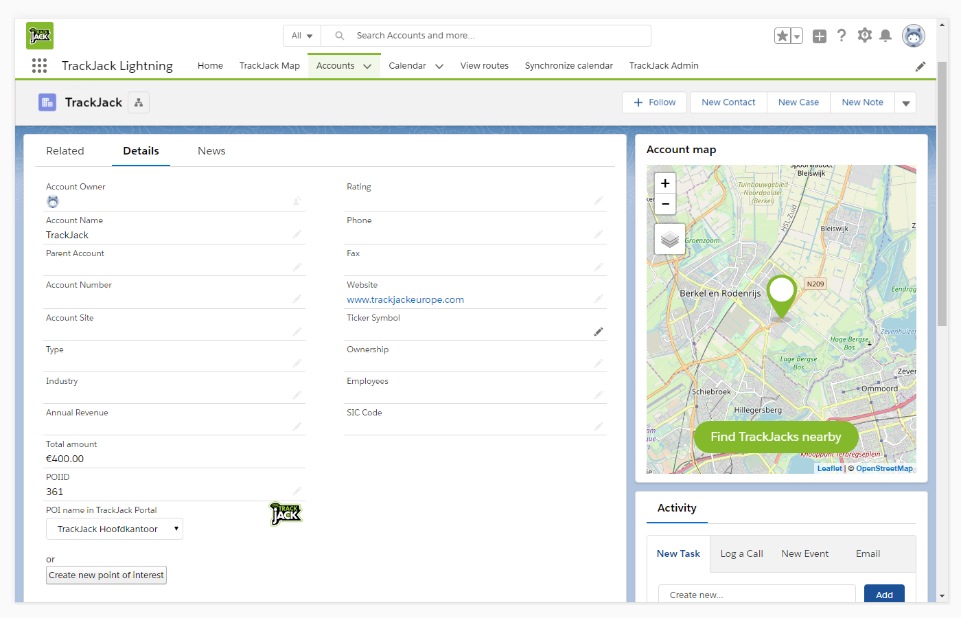Click Find TrackJacks nearby button
The height and width of the screenshot is (618, 961).
pos(776,437)
